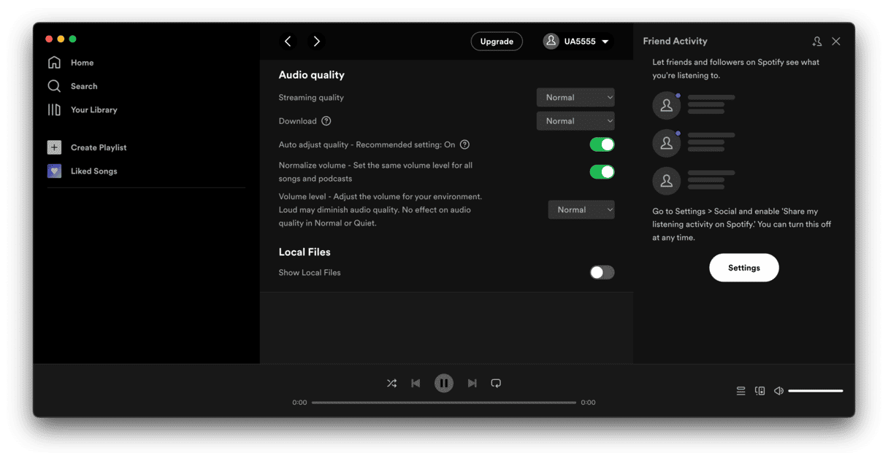
Task: Open the play queue
Action: click(740, 391)
